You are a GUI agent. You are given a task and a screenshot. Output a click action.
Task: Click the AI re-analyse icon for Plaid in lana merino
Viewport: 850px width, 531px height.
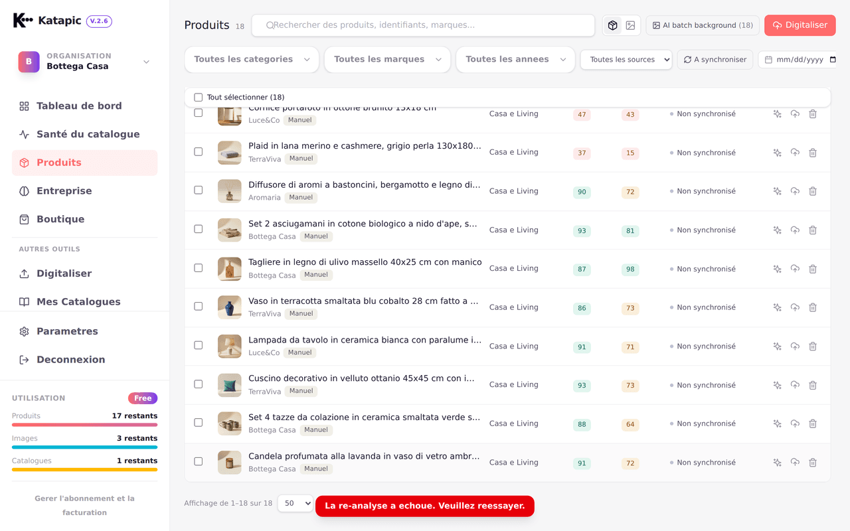pos(777,153)
